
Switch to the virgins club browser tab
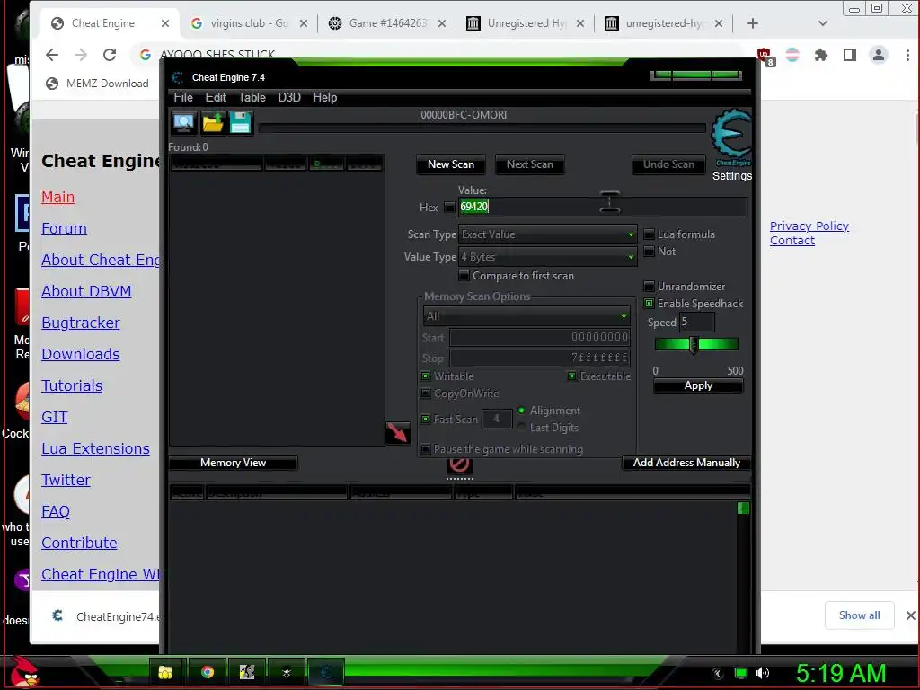tap(248, 23)
